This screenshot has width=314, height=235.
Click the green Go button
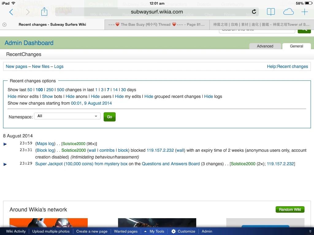[109, 117]
